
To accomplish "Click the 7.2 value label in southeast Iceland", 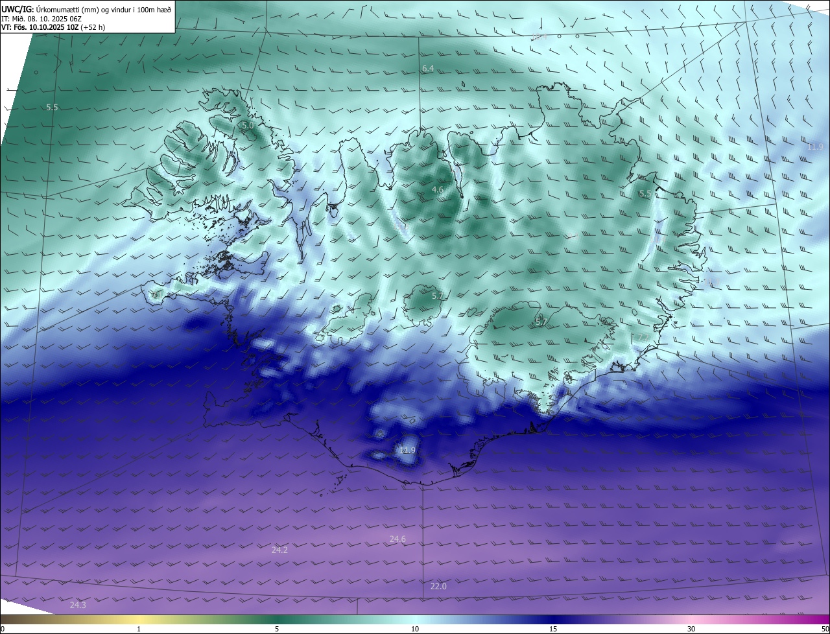I will (643, 338).
